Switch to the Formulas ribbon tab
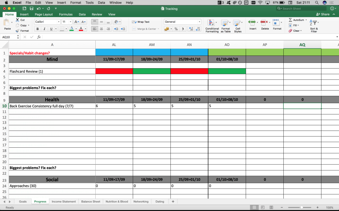The width and height of the screenshot is (339, 211). (66, 15)
